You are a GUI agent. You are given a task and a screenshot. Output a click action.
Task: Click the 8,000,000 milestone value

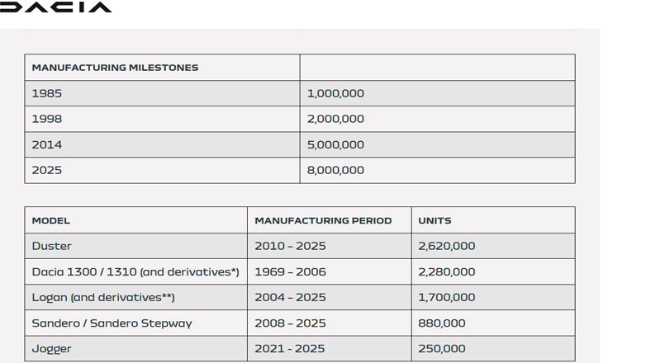tap(335, 170)
